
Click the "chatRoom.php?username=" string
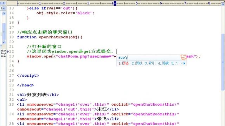85,56
